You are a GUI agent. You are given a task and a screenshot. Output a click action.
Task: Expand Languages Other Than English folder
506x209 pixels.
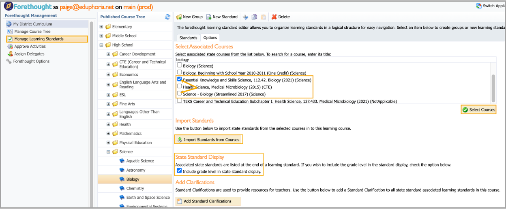[x=108, y=114]
